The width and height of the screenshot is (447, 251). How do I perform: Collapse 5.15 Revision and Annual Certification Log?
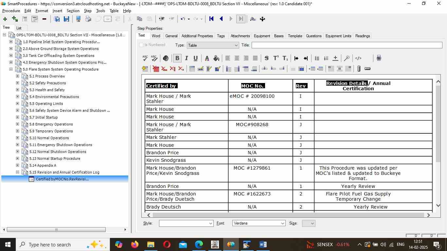coord(17,172)
